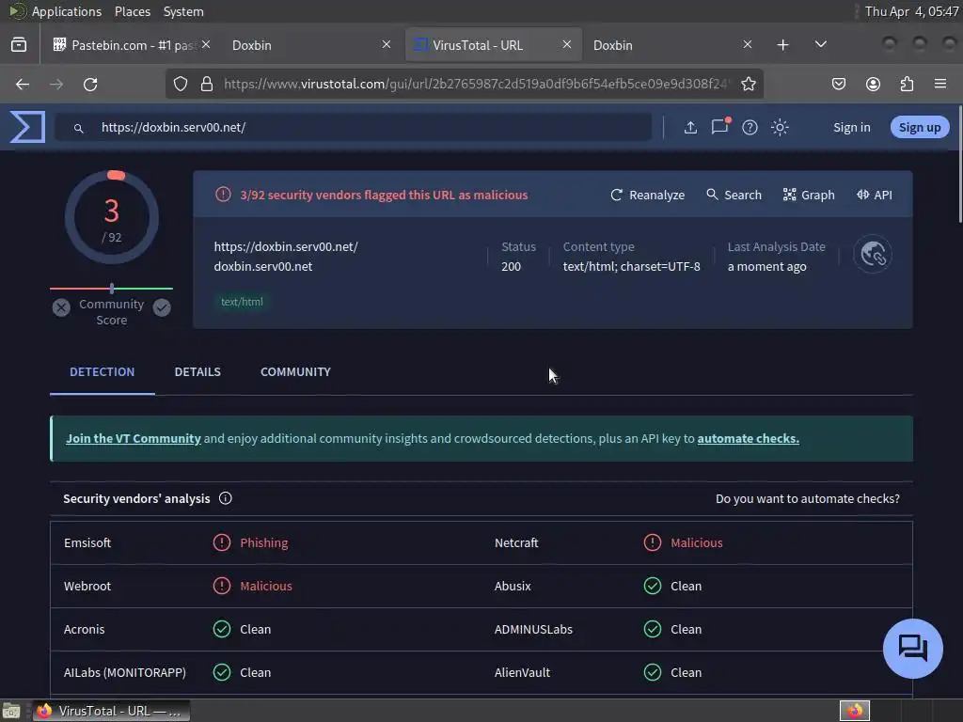Click the tracking protection shield icon
This screenshot has width=963, height=722.
coord(180,84)
